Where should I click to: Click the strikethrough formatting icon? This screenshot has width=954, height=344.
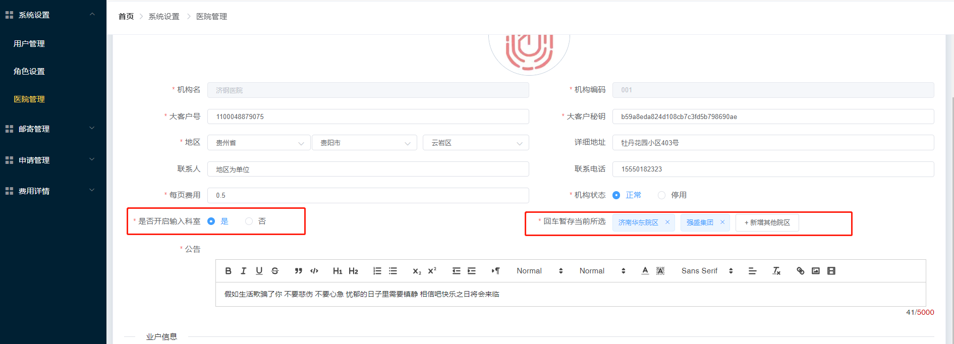(275, 271)
